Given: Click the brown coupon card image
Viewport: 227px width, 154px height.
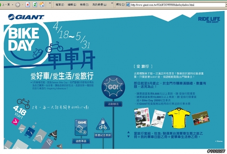Looking at the screenshot, I should pyautogui.click(x=200, y=118).
